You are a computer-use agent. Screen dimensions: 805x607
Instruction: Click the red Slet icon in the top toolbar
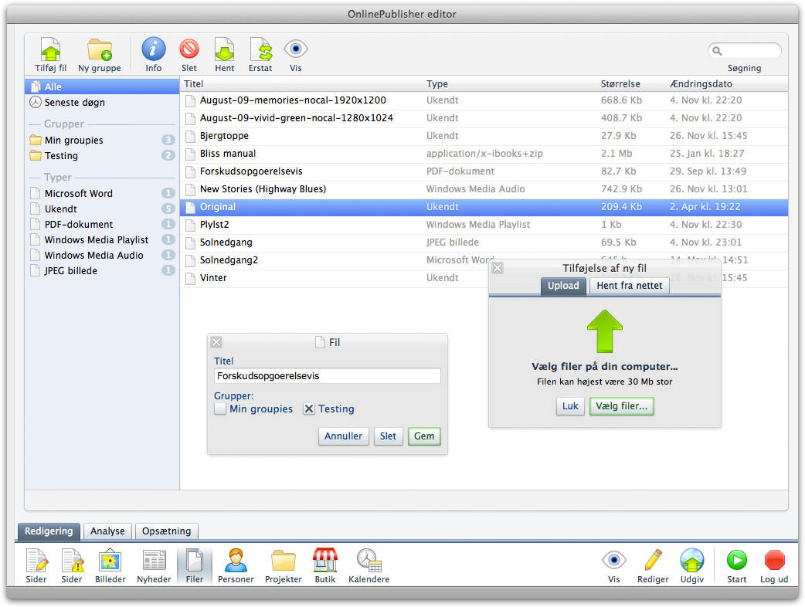[x=189, y=50]
